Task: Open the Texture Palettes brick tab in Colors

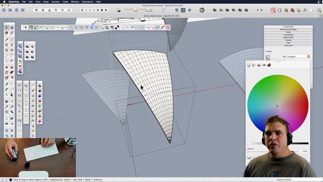Action: click(269, 65)
